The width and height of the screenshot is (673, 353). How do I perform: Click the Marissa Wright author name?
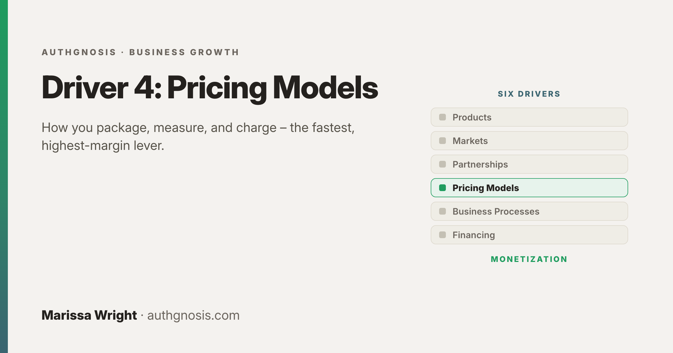coord(89,315)
